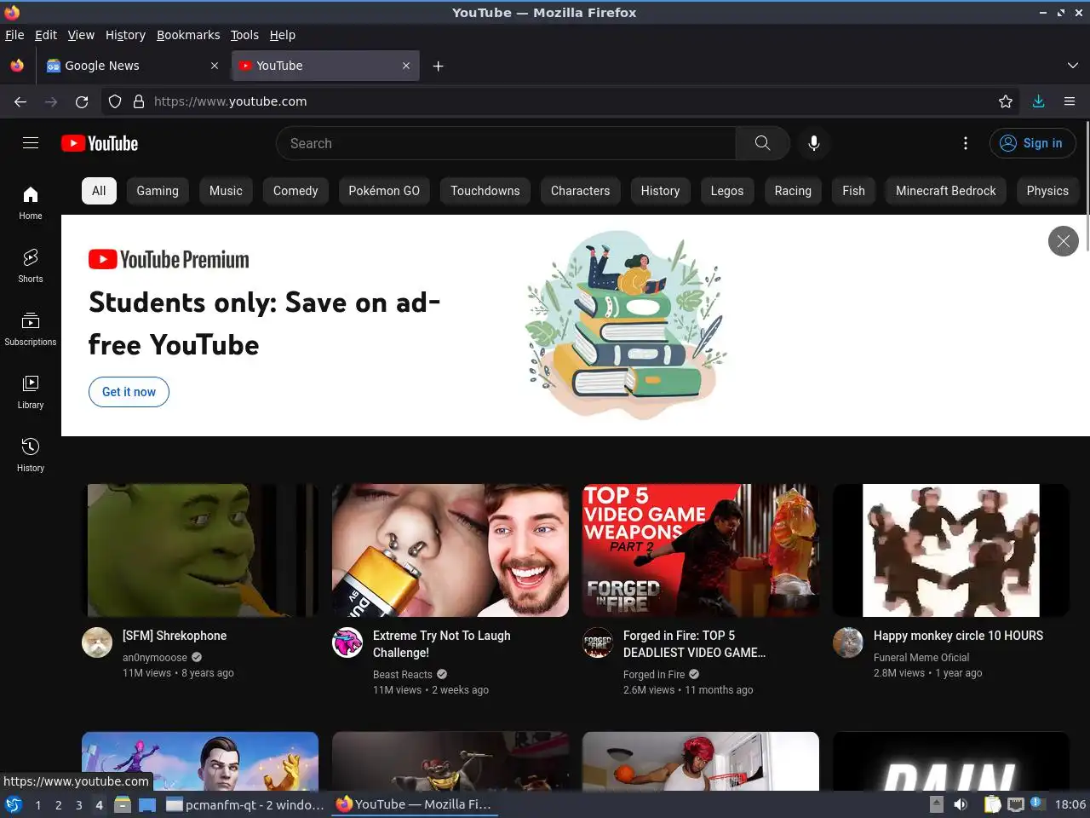Dismiss the YouTube Premium banner

coord(1064,241)
